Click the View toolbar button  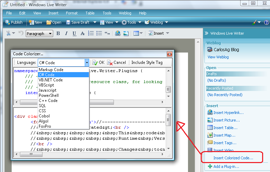click(107, 22)
